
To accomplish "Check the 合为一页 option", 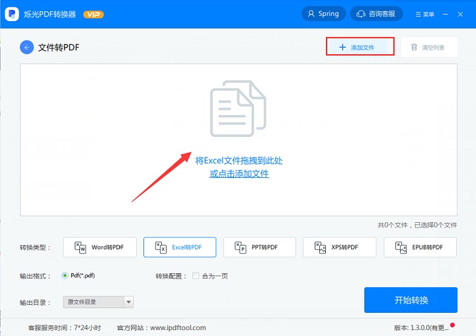I will [x=196, y=276].
